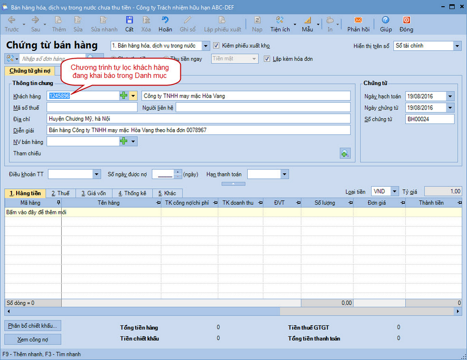Add new sales staff with green plus icon
Viewport: 467px width, 360px height.
(123, 141)
